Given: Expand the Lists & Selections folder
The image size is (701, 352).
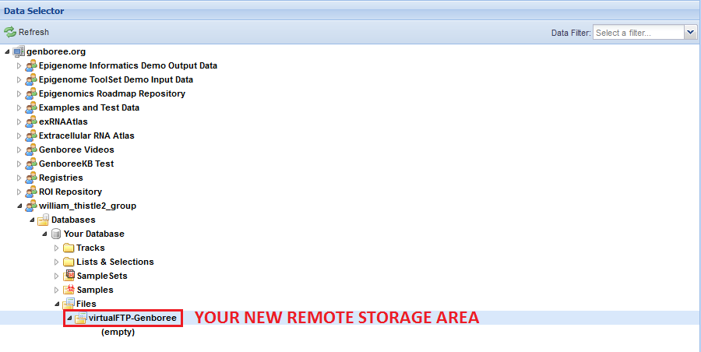Looking at the screenshot, I should (56, 262).
